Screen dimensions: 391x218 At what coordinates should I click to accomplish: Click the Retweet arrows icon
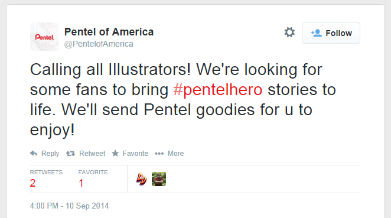[x=70, y=154]
